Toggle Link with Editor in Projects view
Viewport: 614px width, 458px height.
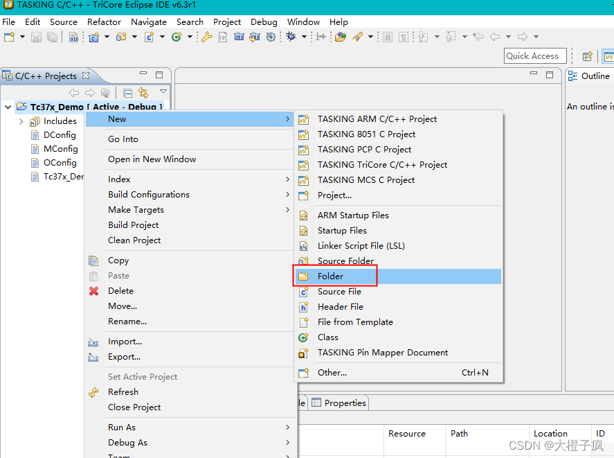pyautogui.click(x=143, y=93)
